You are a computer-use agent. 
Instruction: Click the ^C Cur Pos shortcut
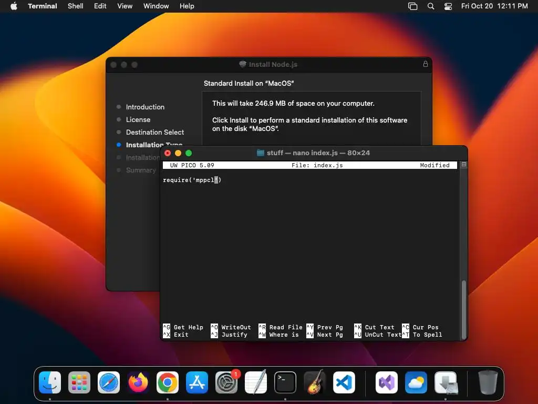pos(420,327)
